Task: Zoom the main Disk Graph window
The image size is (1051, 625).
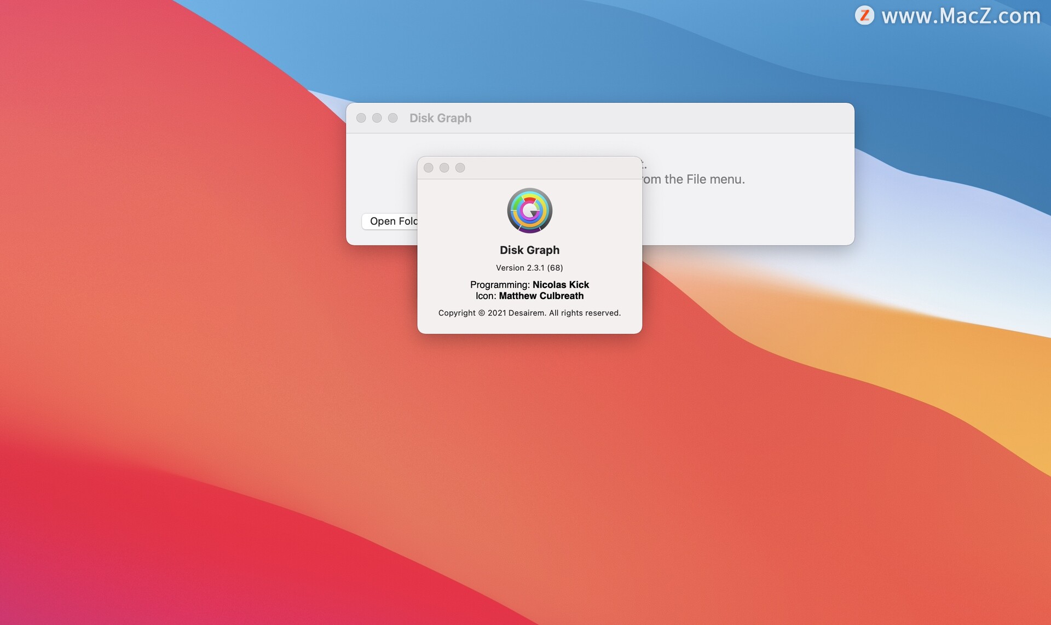Action: pos(393,118)
